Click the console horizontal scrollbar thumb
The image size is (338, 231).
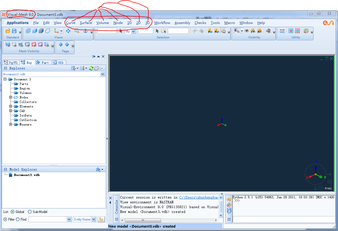coord(143,220)
